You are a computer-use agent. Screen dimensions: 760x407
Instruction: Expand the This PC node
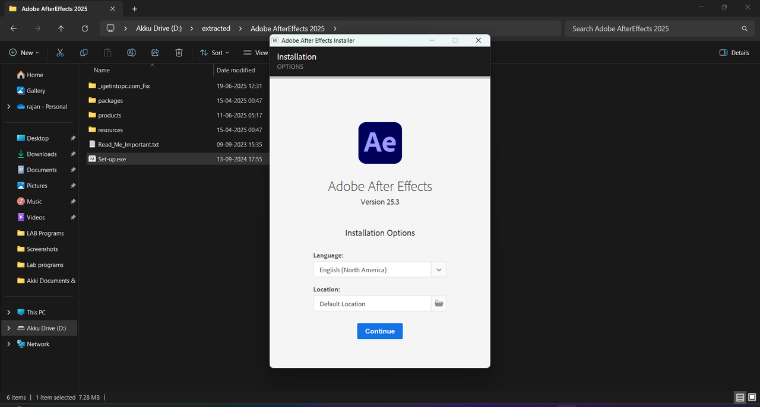[8, 312]
